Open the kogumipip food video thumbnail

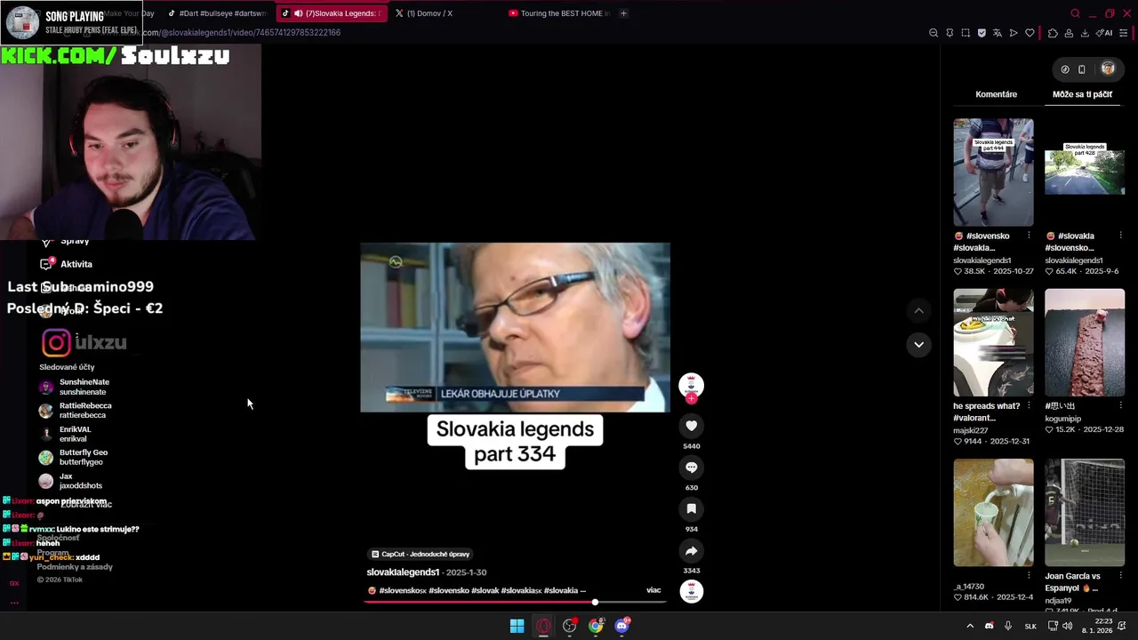[x=1085, y=342]
